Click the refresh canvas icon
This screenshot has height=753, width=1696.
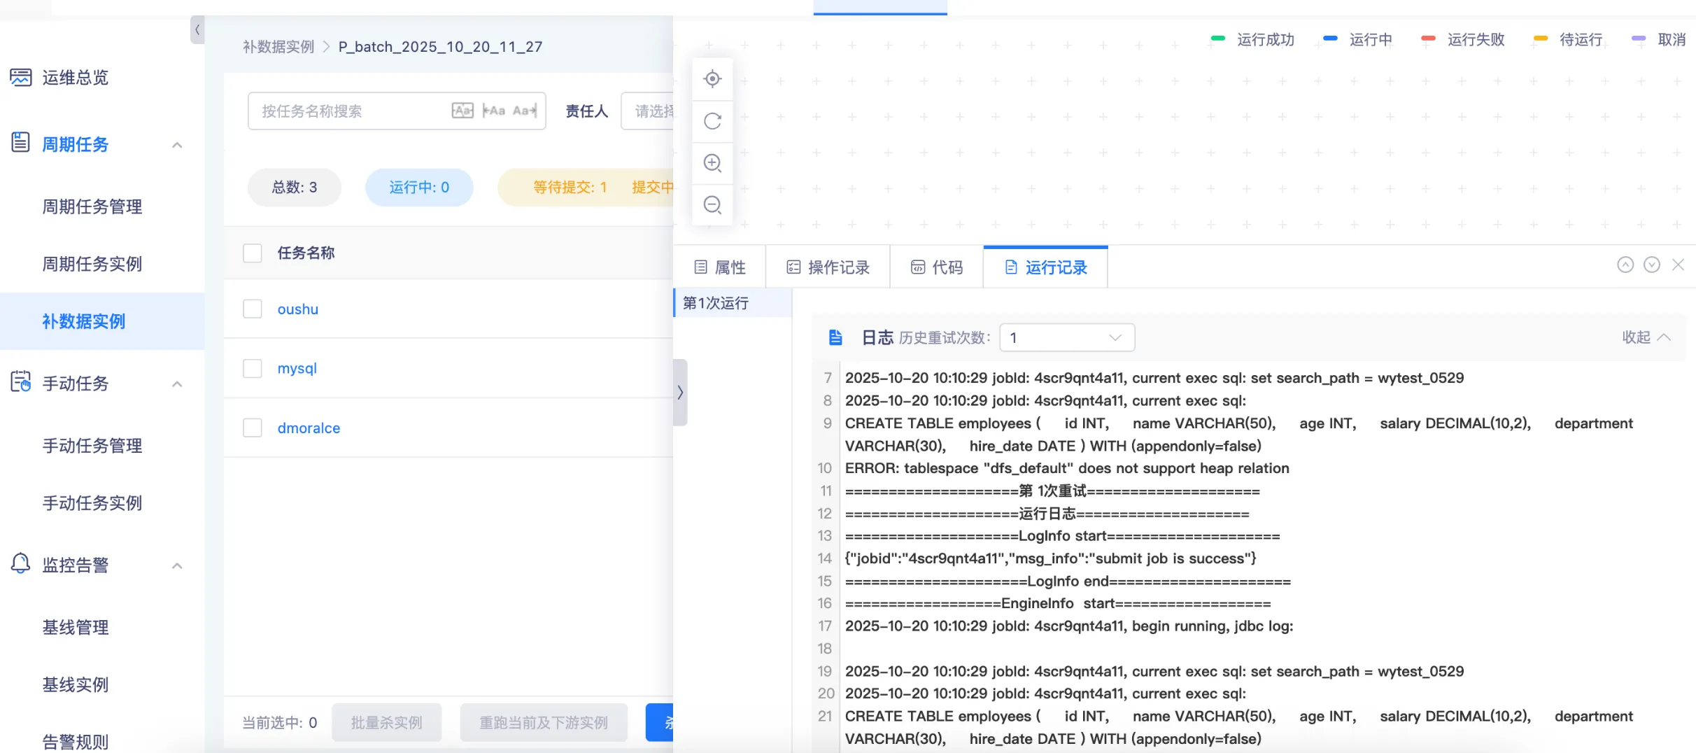pos(712,121)
